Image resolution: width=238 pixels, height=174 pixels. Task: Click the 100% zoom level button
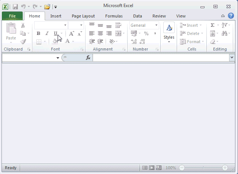[x=171, y=168]
